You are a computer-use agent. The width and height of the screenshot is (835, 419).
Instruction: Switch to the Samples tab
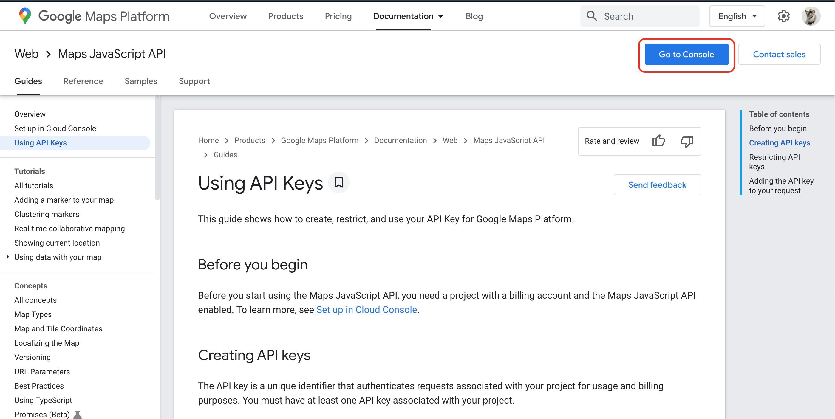click(141, 81)
